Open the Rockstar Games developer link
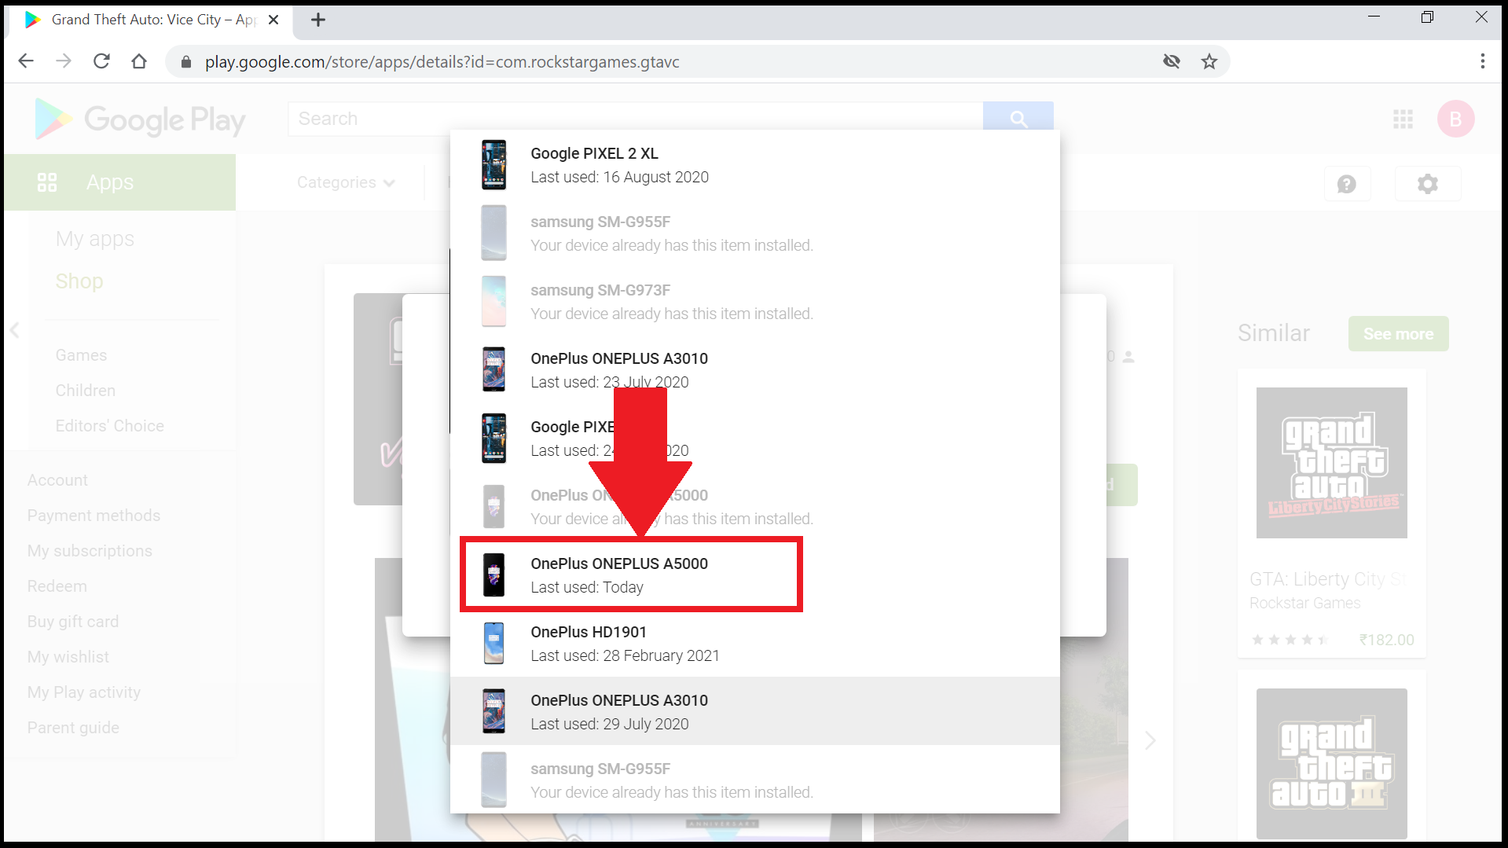The image size is (1508, 848). coord(1304,604)
